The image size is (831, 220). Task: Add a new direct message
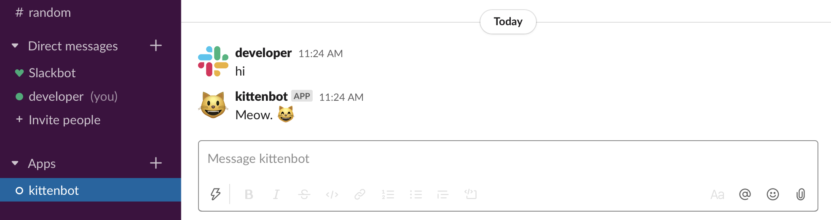coord(156,46)
